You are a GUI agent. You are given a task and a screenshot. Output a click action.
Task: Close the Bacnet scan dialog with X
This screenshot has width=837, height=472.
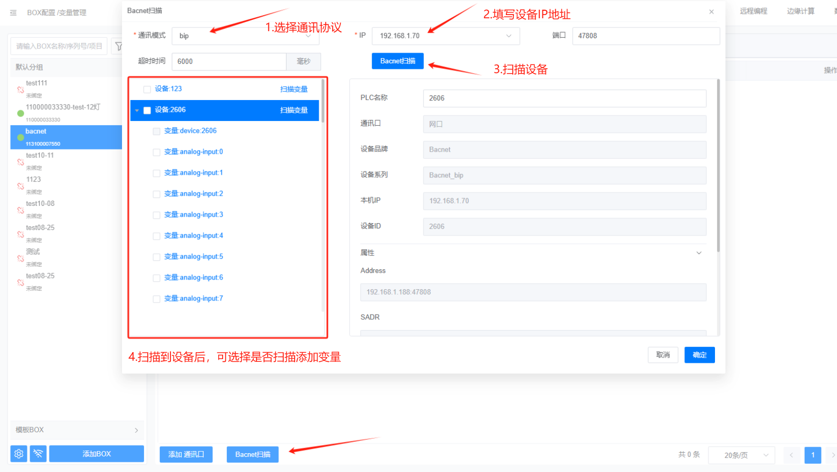pyautogui.click(x=711, y=11)
